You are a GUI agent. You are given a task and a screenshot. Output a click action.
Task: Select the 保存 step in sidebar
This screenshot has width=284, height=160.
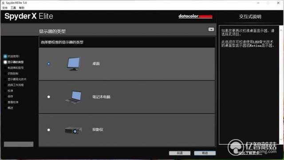[x=10, y=97]
